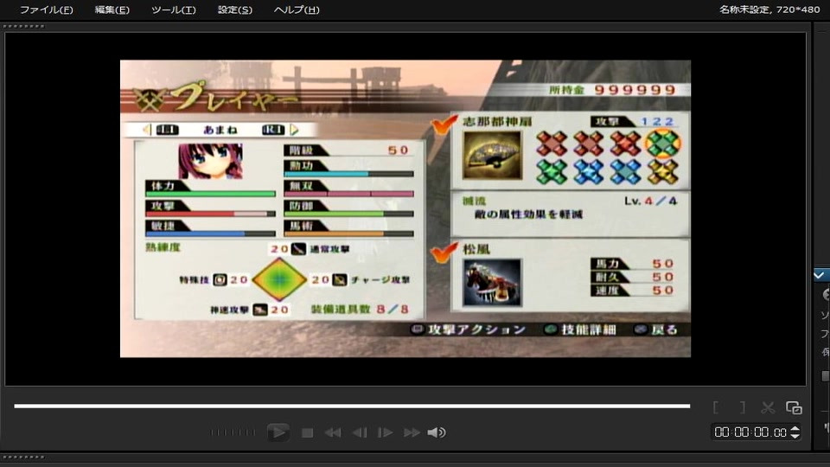Click the white scrub bar under the preview
830x467 pixels.
(x=352, y=406)
